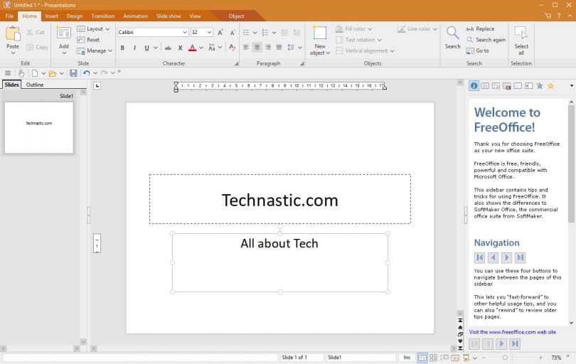Screen dimensions: 576x364
Task: Open the New object dropdown
Action: click(x=319, y=49)
